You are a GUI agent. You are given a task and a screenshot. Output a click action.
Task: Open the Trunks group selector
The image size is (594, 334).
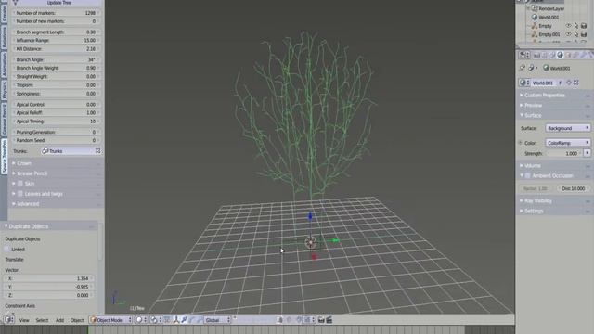pos(68,151)
